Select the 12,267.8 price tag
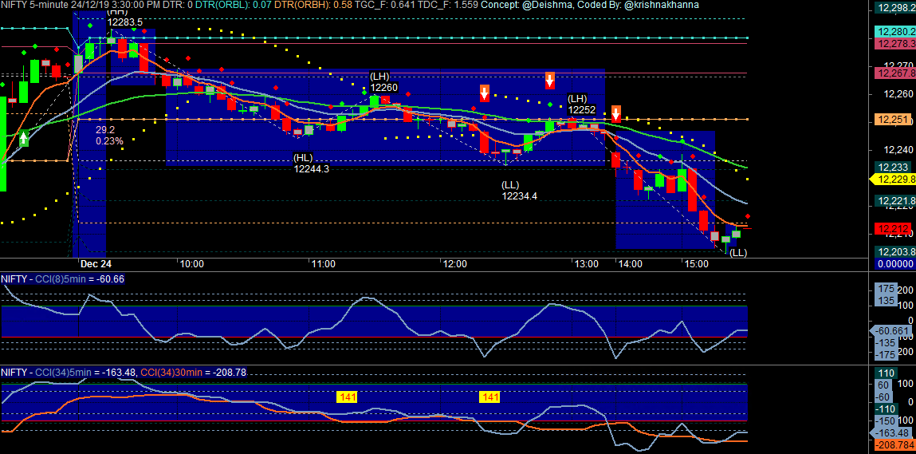The height and width of the screenshot is (454, 916). (895, 73)
